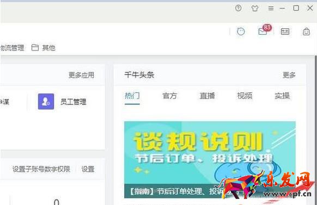Open the Wangwang chat face icon
Image resolution: width=317 pixels, height=205 pixels.
click(241, 32)
